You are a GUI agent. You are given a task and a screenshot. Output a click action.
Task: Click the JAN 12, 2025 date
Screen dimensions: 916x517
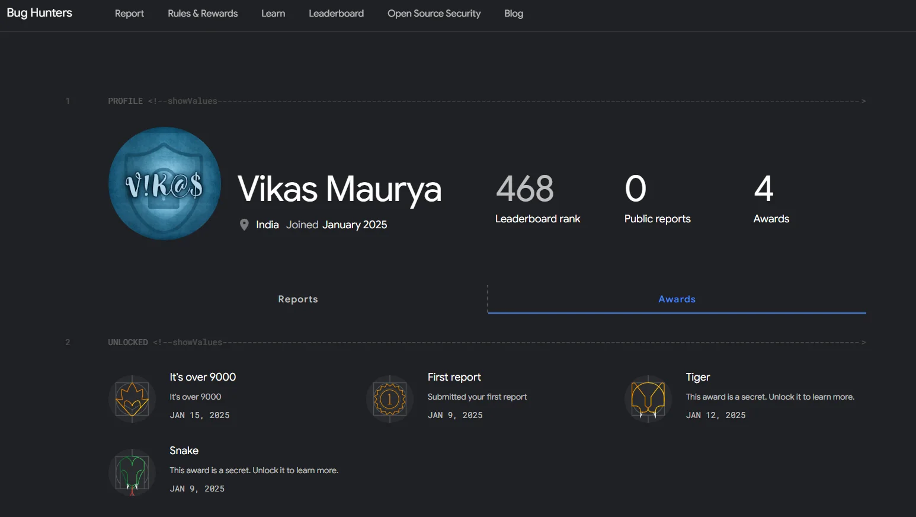tap(716, 415)
